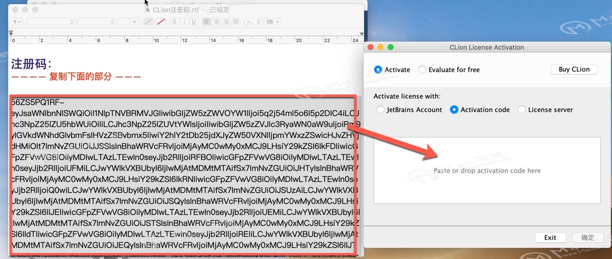Open the font family dropdown in TextEdit
The width and height of the screenshot is (612, 259).
[51, 21]
